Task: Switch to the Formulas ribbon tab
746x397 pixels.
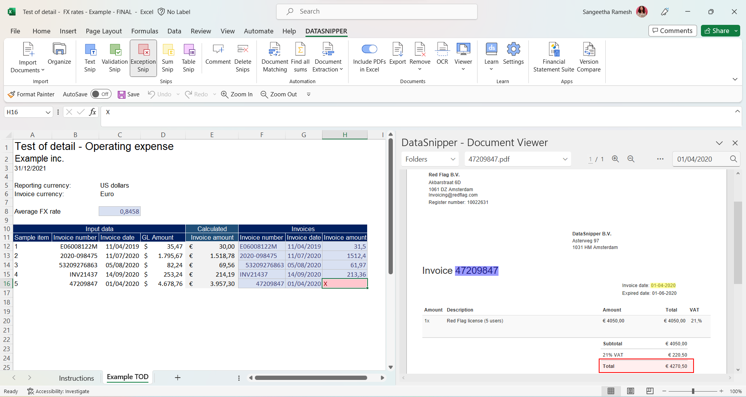Action: pyautogui.click(x=145, y=31)
